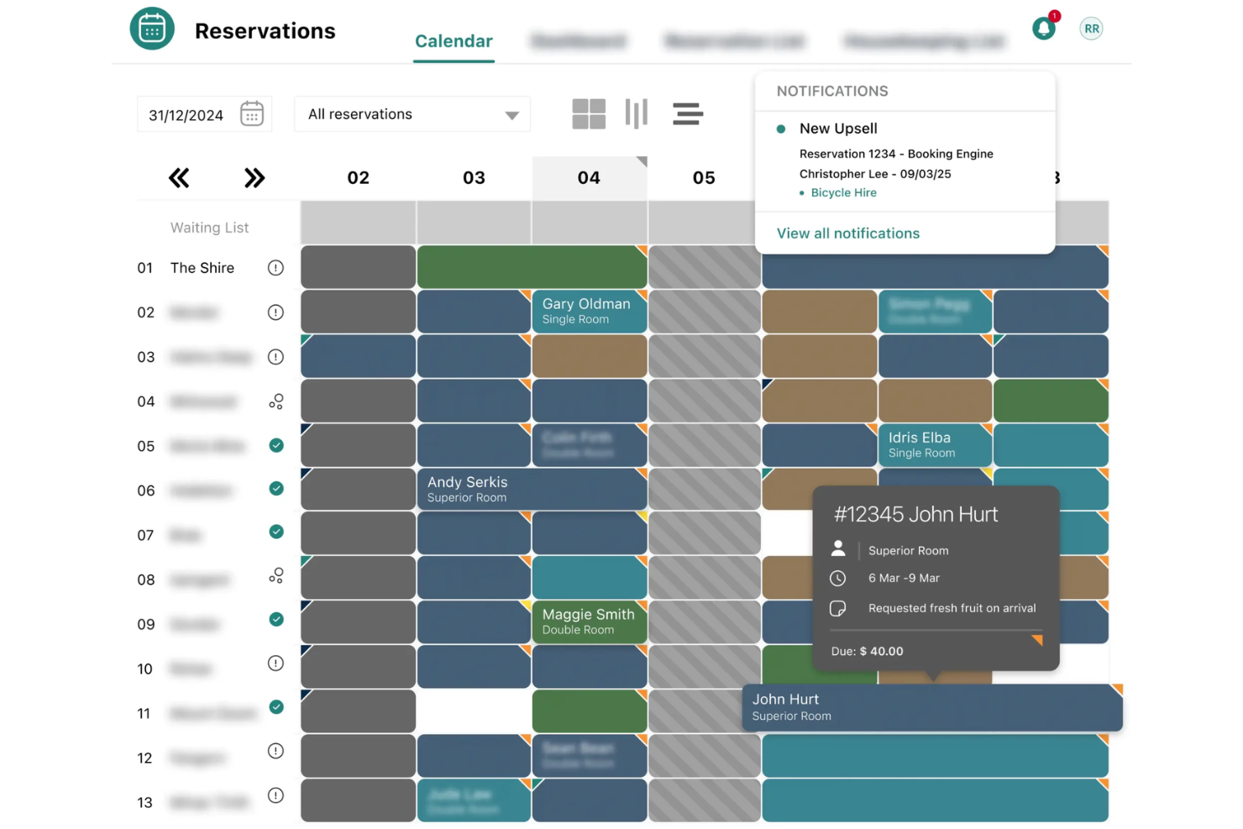Image resolution: width=1243 pixels, height=829 pixels.
Task: Click the clock icon in John Hurt's popup
Action: pyautogui.click(x=837, y=578)
